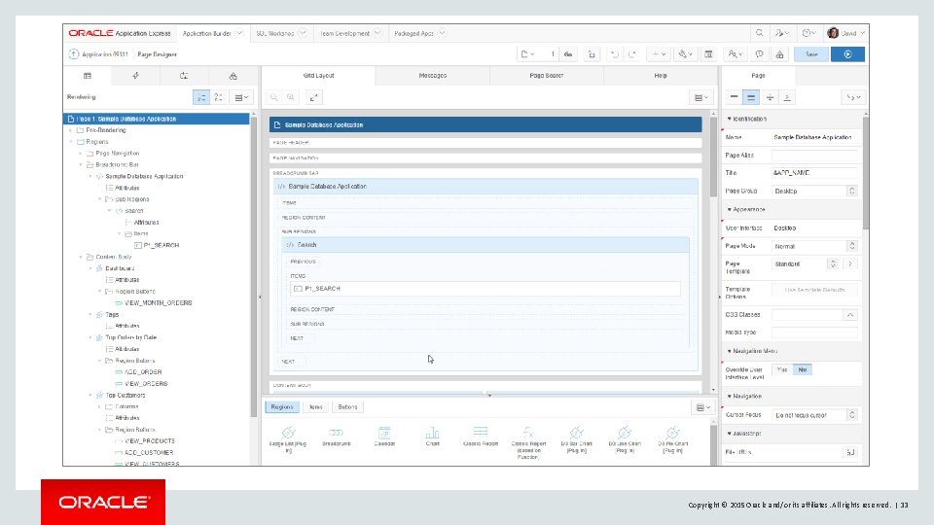Set Override User Interface Level to No
This screenshot has width=934, height=525.
(x=803, y=369)
